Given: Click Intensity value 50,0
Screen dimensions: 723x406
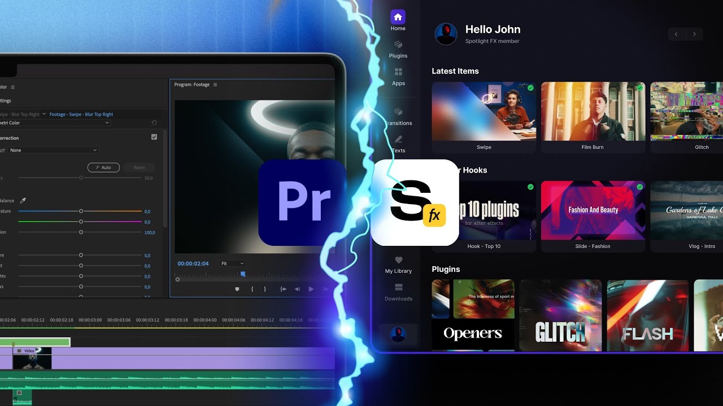Looking at the screenshot, I should pos(149,178).
